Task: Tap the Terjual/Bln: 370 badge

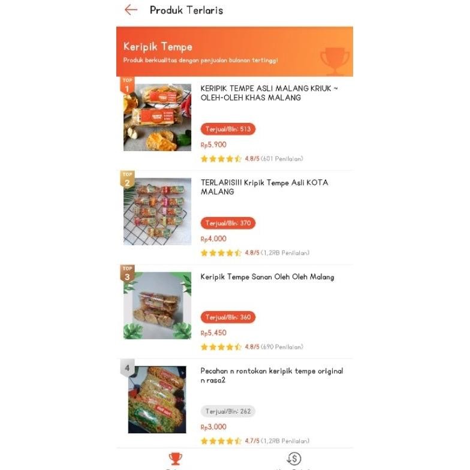Action: tap(228, 223)
